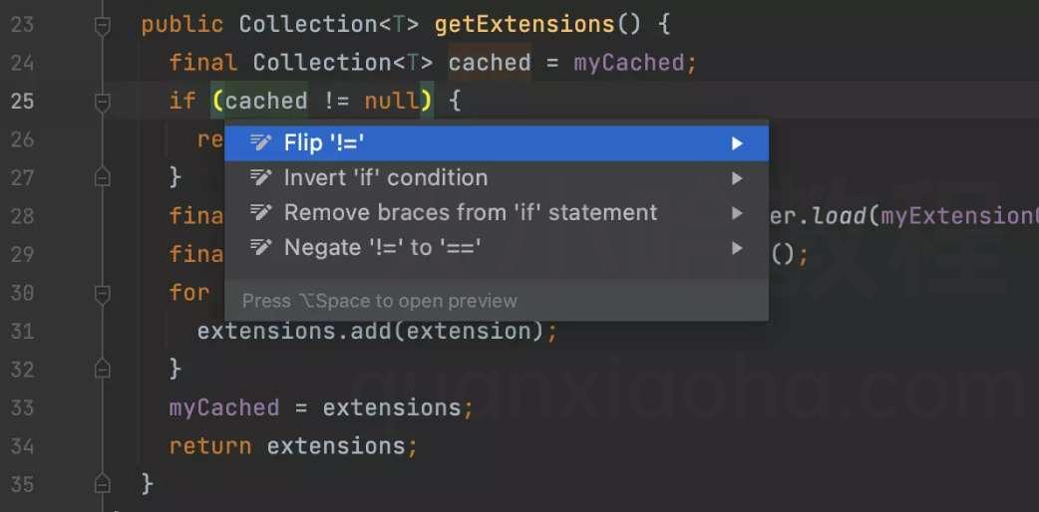Expand the submenu arrow for Flip '!='
This screenshot has height=512, width=1039.
point(737,143)
